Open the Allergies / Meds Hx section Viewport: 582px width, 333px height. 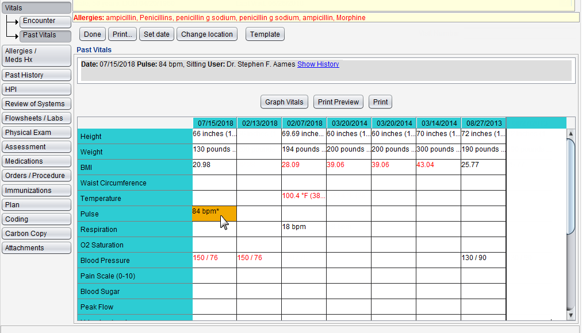pos(36,56)
